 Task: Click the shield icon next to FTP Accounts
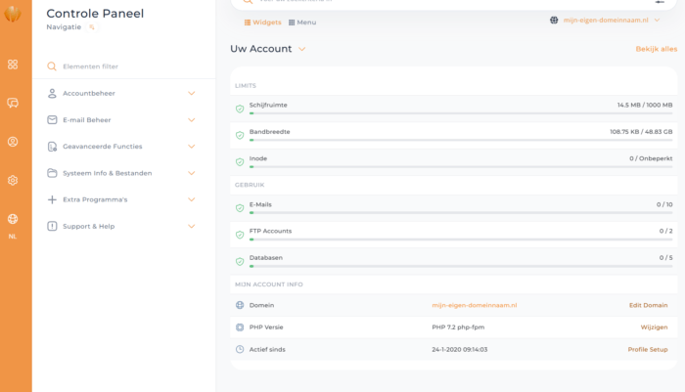pos(240,235)
